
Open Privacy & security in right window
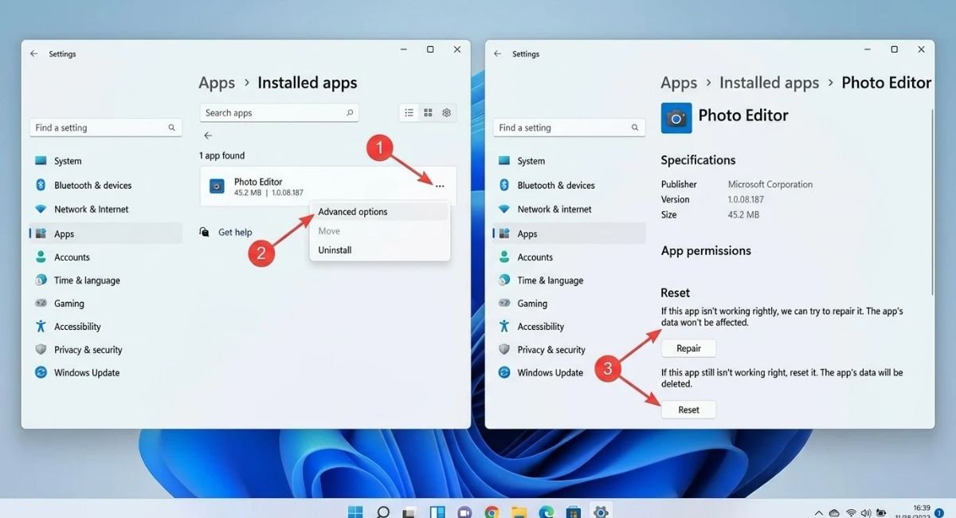point(569,350)
